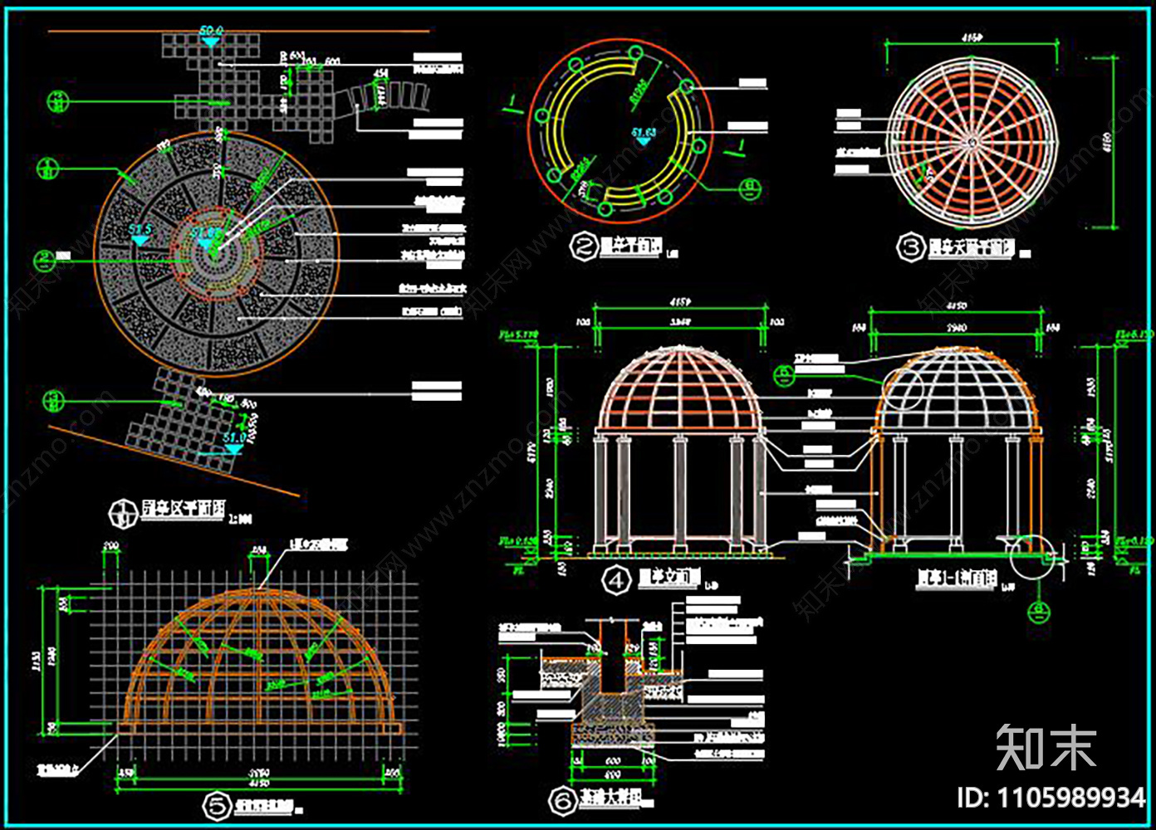Click the circled number 6 detail marker
Viewport: 1156px width, 830px height.
coord(563,800)
